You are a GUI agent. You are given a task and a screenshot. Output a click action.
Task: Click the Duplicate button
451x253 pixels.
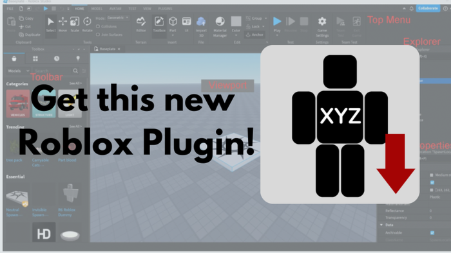point(30,35)
